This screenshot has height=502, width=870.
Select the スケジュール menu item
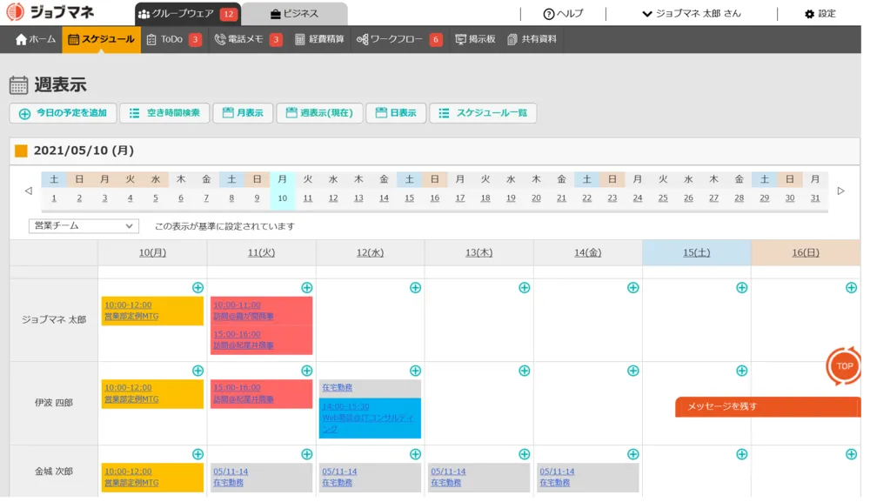(101, 39)
